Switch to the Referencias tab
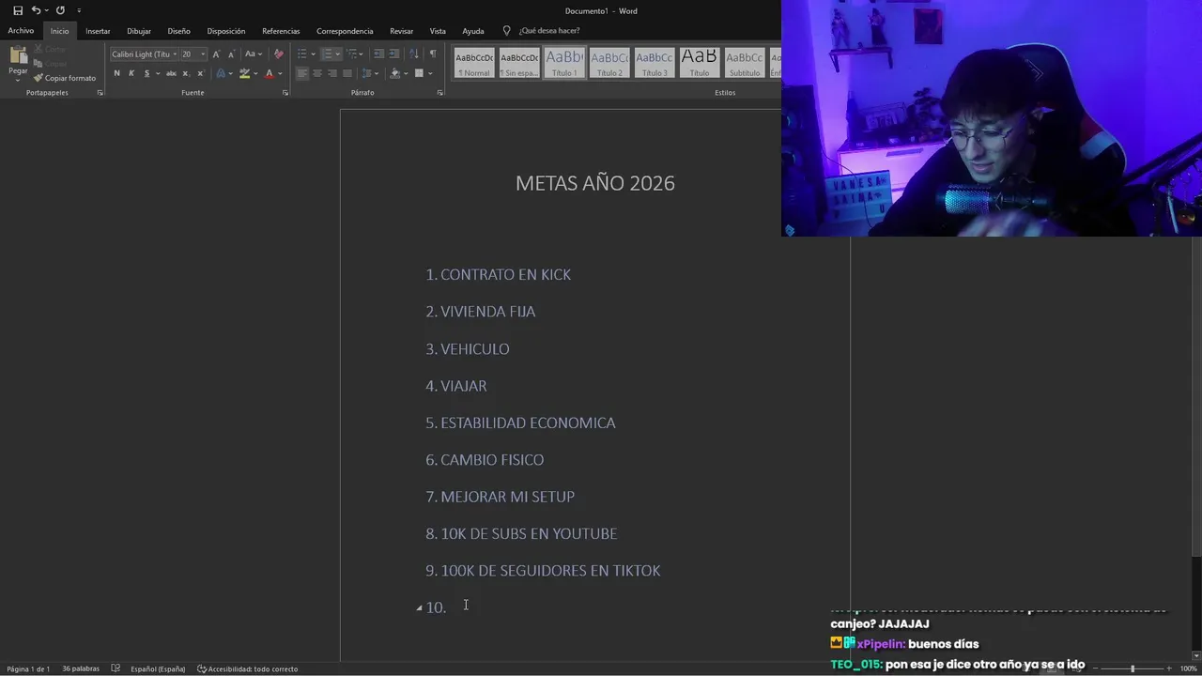This screenshot has height=676, width=1202. pyautogui.click(x=281, y=31)
